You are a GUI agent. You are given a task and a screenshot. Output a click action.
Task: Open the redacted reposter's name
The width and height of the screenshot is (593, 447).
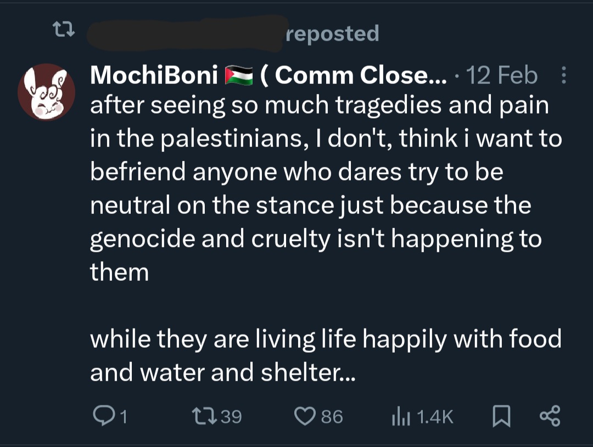(x=187, y=34)
